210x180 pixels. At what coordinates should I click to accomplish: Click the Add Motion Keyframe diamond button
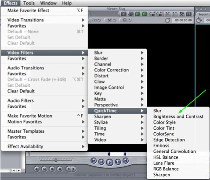52,169
